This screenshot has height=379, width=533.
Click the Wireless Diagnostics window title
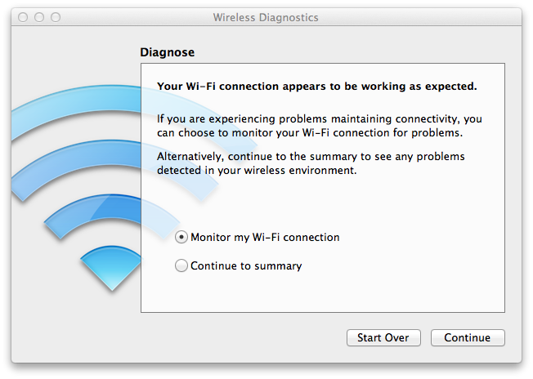pos(266,17)
